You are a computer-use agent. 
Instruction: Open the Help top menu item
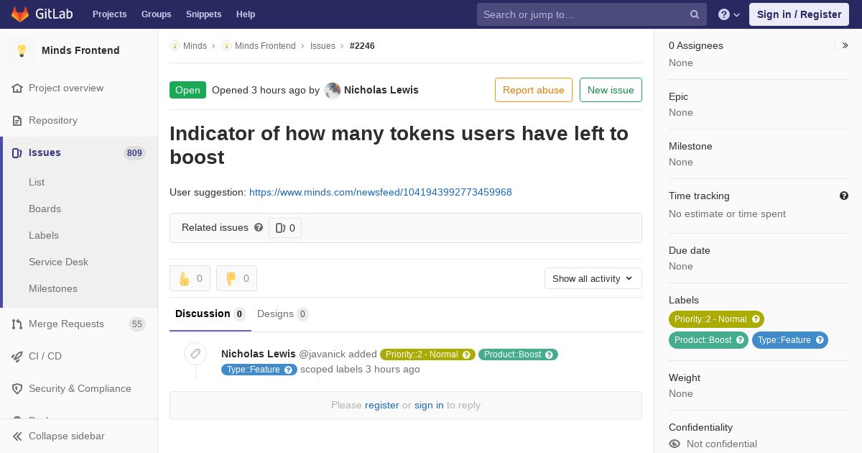coord(246,14)
